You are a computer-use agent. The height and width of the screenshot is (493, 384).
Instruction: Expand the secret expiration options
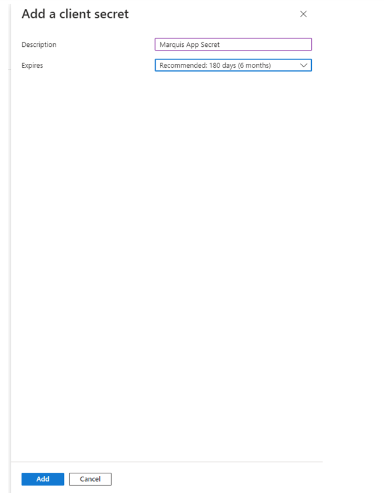233,65
